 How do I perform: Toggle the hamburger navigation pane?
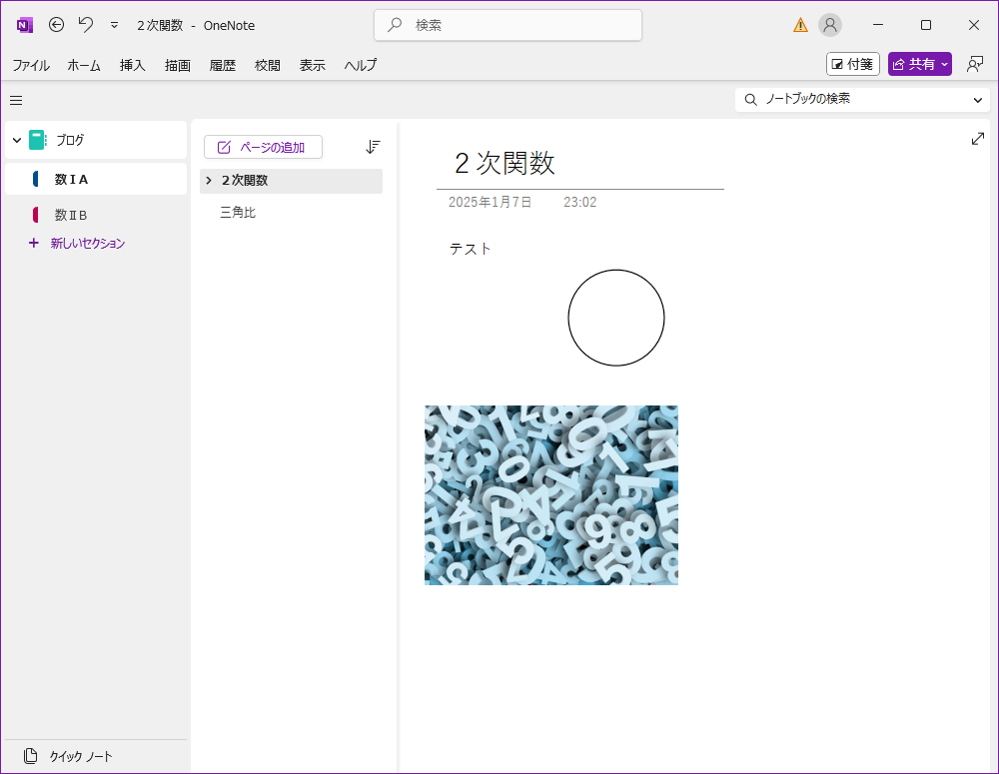[x=16, y=100]
